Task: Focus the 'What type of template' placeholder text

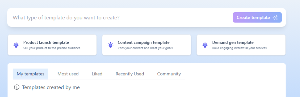Action: [66, 18]
